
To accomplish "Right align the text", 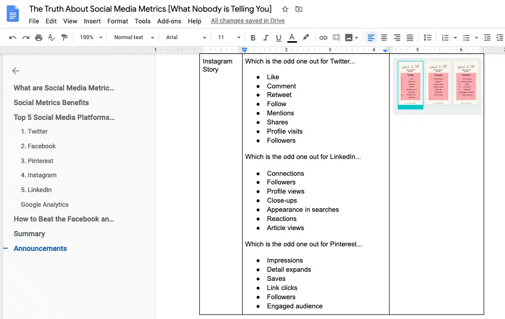I will pyautogui.click(x=397, y=38).
